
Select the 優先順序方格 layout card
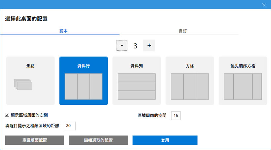[x=243, y=81]
